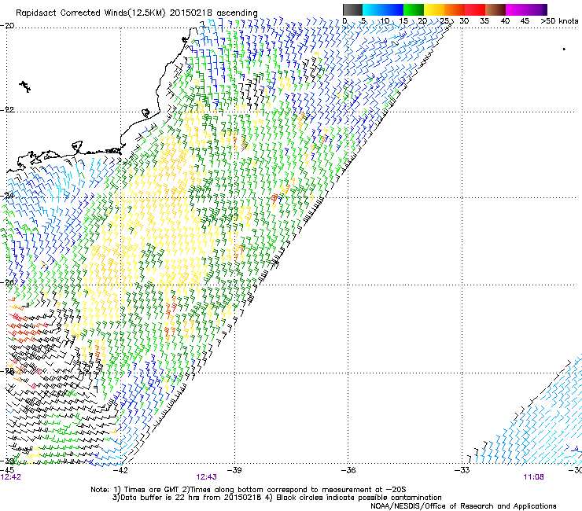Select the orange legend color segment
This screenshot has height=511, width=582.
(455, 9)
